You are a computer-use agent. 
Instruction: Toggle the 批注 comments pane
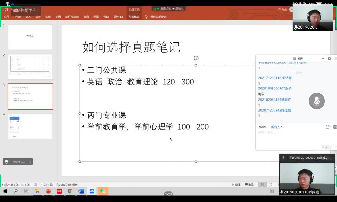[249, 185]
